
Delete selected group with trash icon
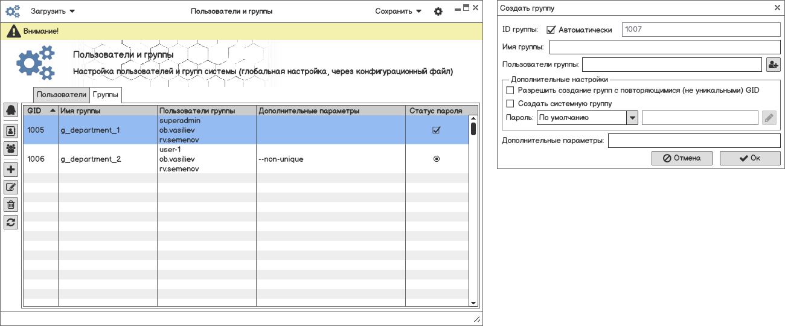11,205
